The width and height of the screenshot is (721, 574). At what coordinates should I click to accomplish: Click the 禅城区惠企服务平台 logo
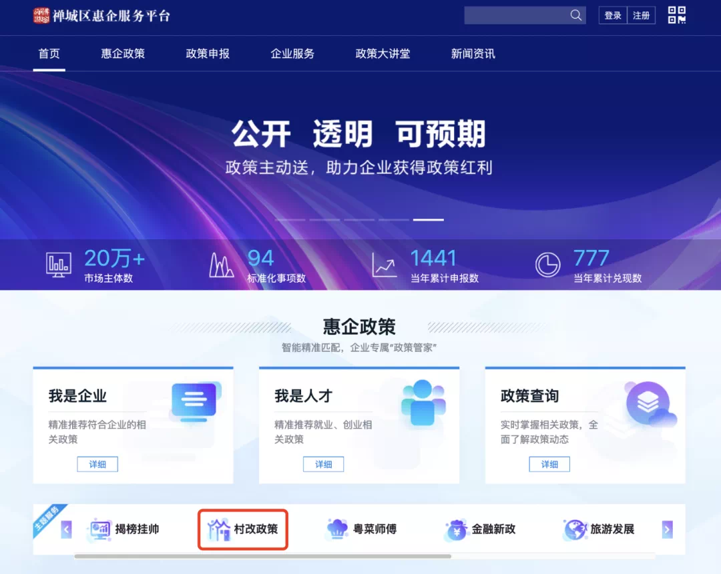point(101,15)
